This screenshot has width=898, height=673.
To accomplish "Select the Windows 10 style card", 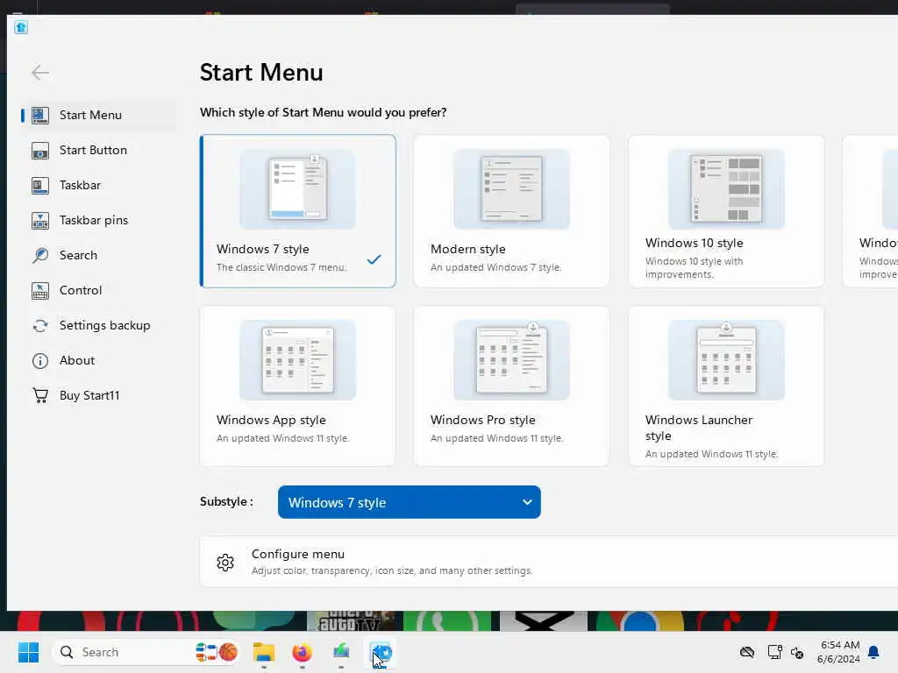I will pos(725,211).
